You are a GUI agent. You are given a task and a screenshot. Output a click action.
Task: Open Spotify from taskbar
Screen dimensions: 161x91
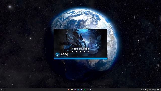pyautogui.click(x=85, y=90)
